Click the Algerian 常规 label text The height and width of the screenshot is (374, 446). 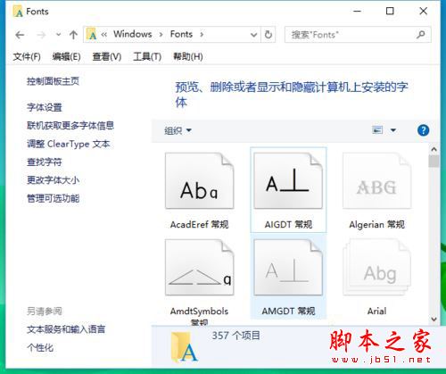tap(376, 224)
